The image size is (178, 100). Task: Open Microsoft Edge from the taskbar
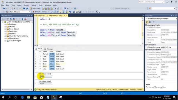tap(22, 97)
